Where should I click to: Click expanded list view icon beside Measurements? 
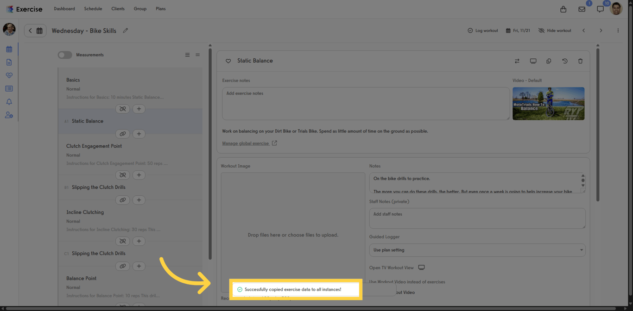click(187, 55)
